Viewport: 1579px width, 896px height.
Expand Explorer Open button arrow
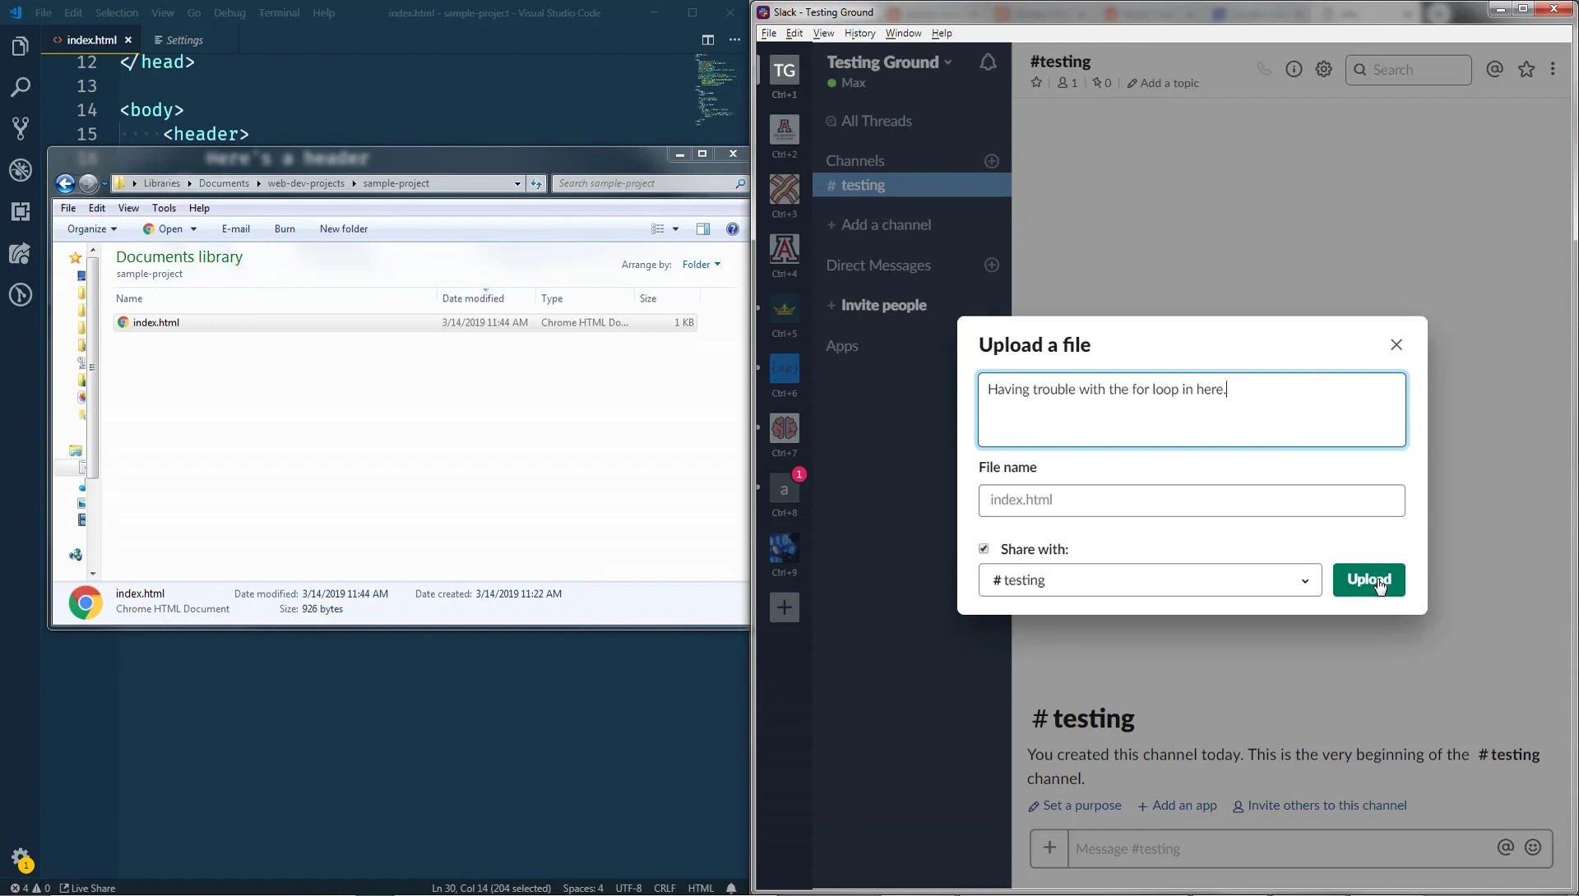tap(193, 229)
